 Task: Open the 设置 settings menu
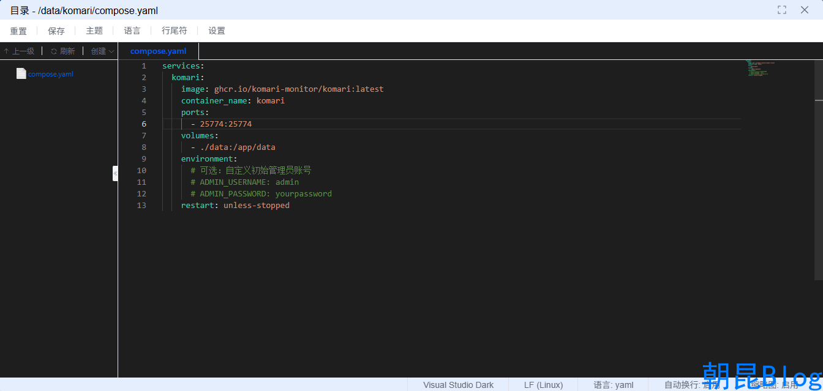point(217,31)
